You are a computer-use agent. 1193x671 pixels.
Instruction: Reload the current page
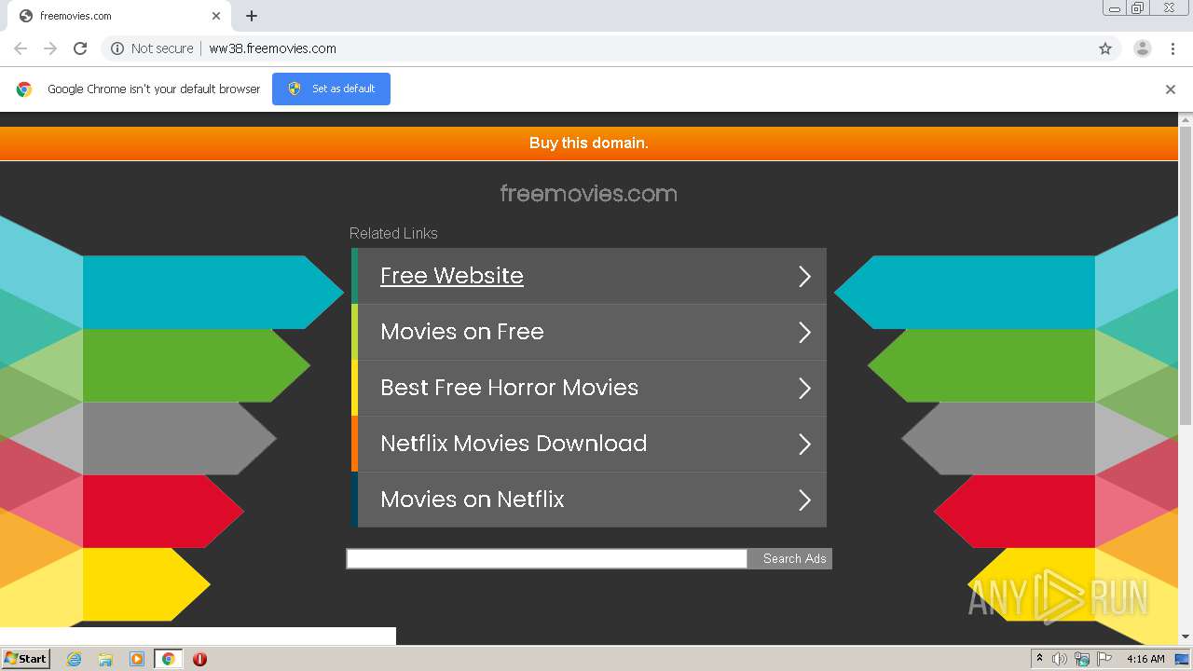pyautogui.click(x=80, y=48)
